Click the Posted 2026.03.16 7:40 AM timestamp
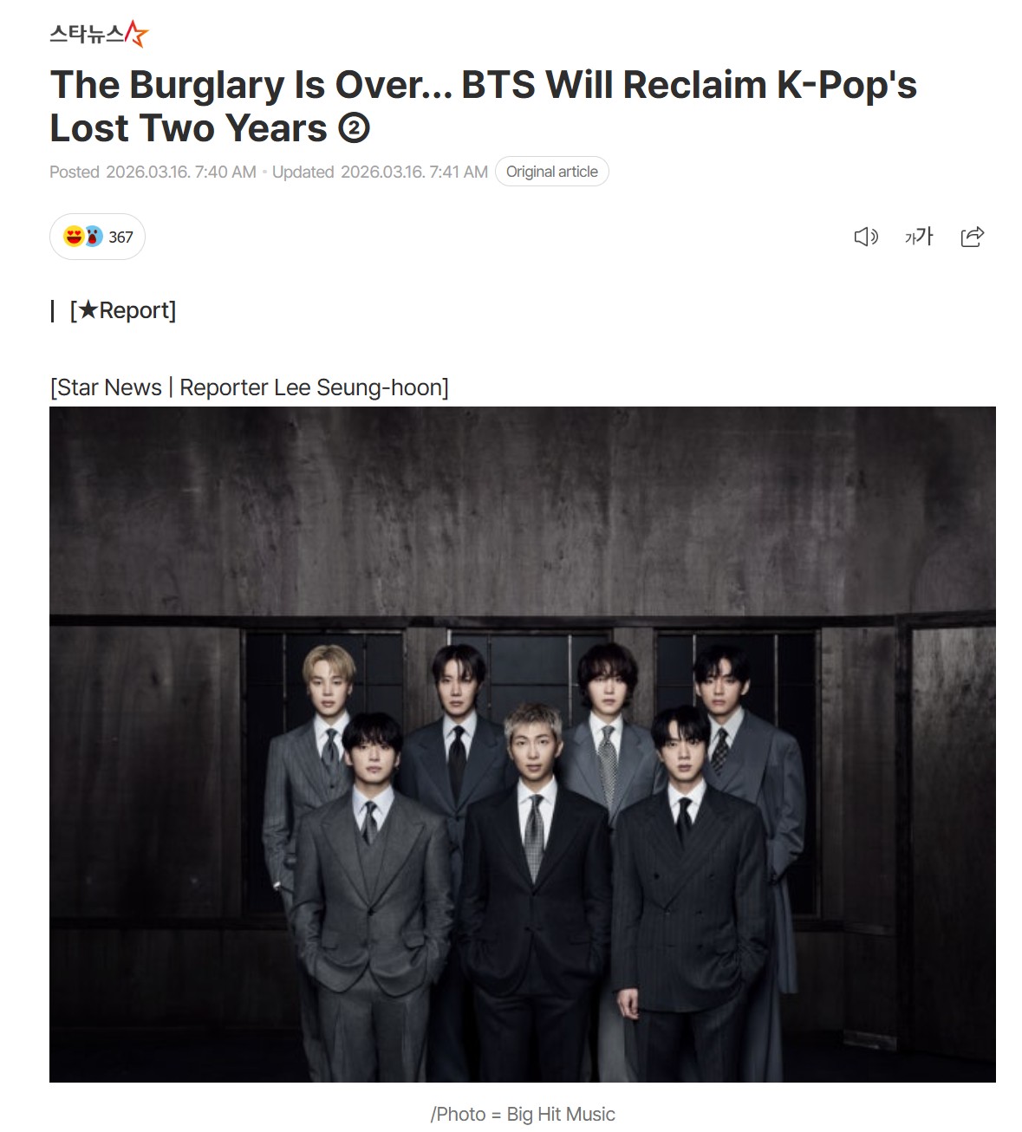 [153, 172]
